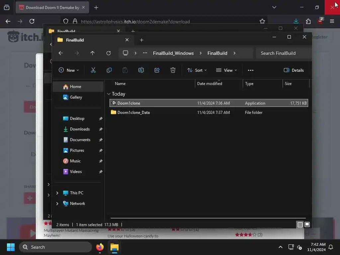340x255 pixels.
Task: Click chevron between FinalBuild_Windows and FinalBuild
Action: [x=200, y=53]
